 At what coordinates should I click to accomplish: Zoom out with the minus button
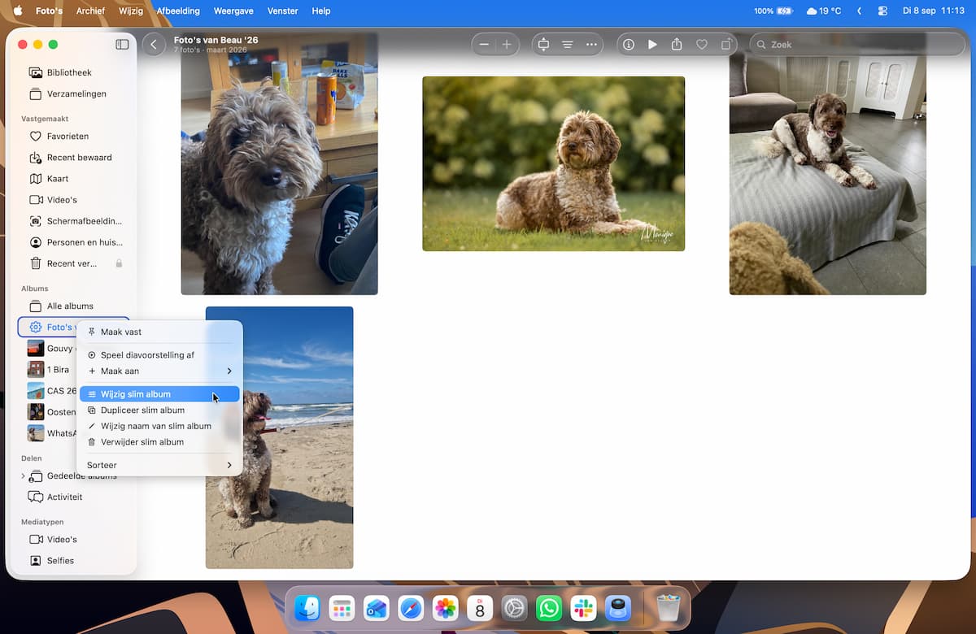coord(484,45)
